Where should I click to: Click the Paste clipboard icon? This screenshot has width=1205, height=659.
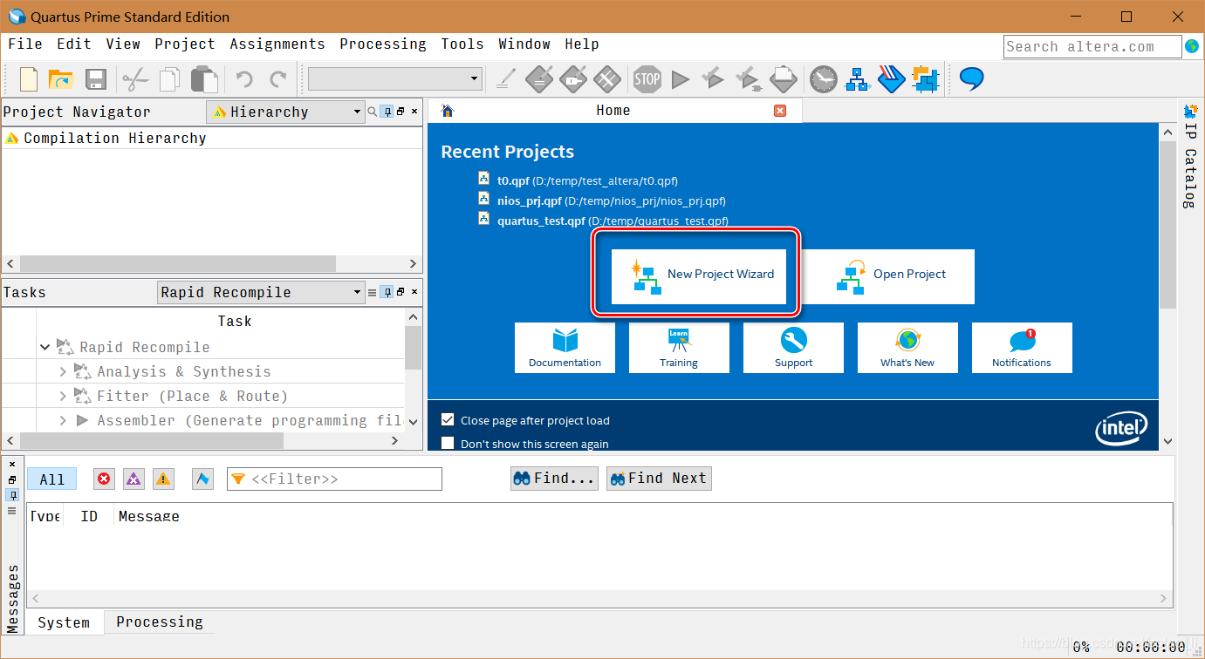(203, 80)
